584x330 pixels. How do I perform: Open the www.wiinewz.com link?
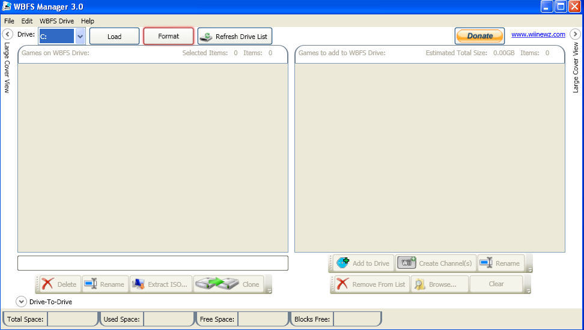538,34
